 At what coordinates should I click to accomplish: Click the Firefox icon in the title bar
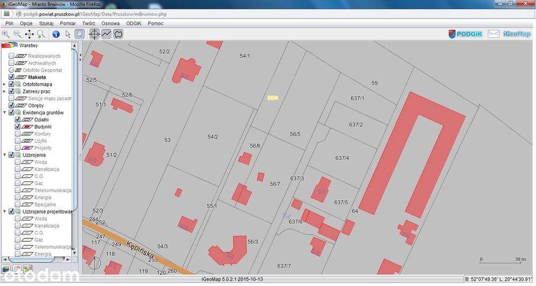(3, 4)
